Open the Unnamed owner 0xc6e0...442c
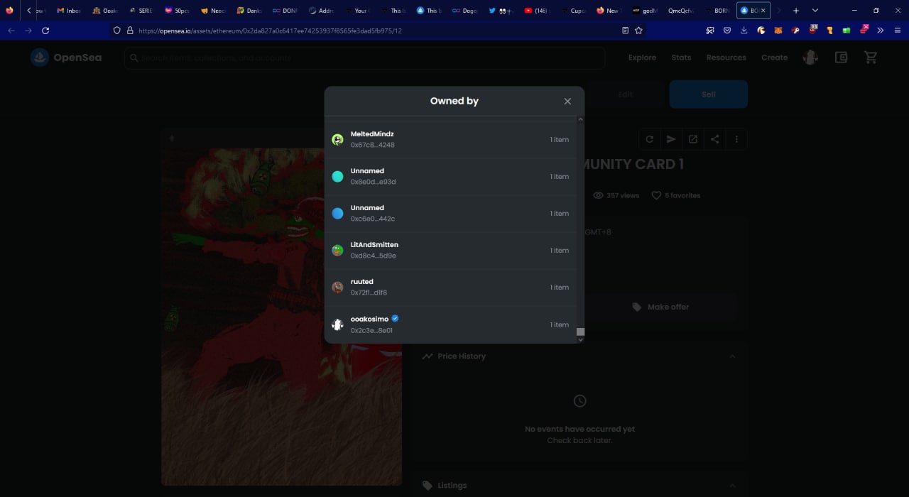The height and width of the screenshot is (497, 909). [x=367, y=208]
